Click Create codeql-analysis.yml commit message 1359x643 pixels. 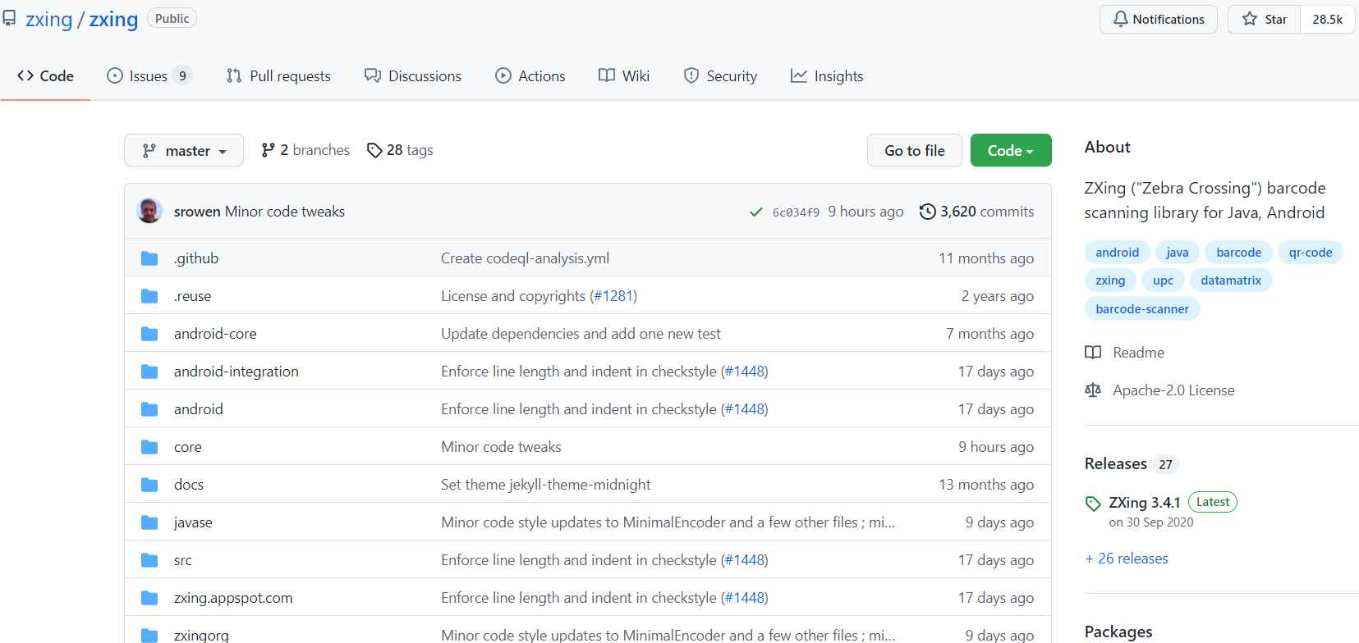(x=525, y=258)
